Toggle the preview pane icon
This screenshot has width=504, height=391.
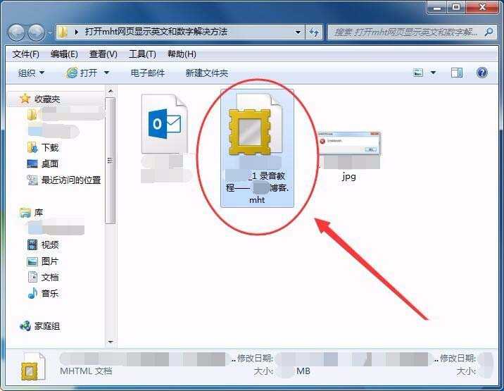[457, 73]
